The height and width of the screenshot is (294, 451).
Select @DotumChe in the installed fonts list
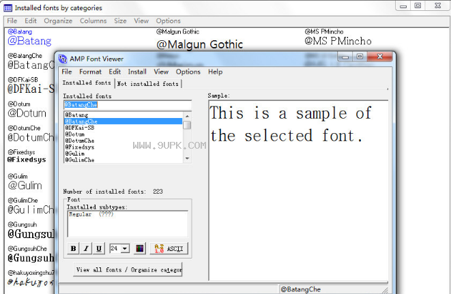123,141
